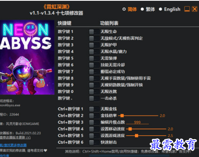Toggle 快速射击 switch

point(94,142)
